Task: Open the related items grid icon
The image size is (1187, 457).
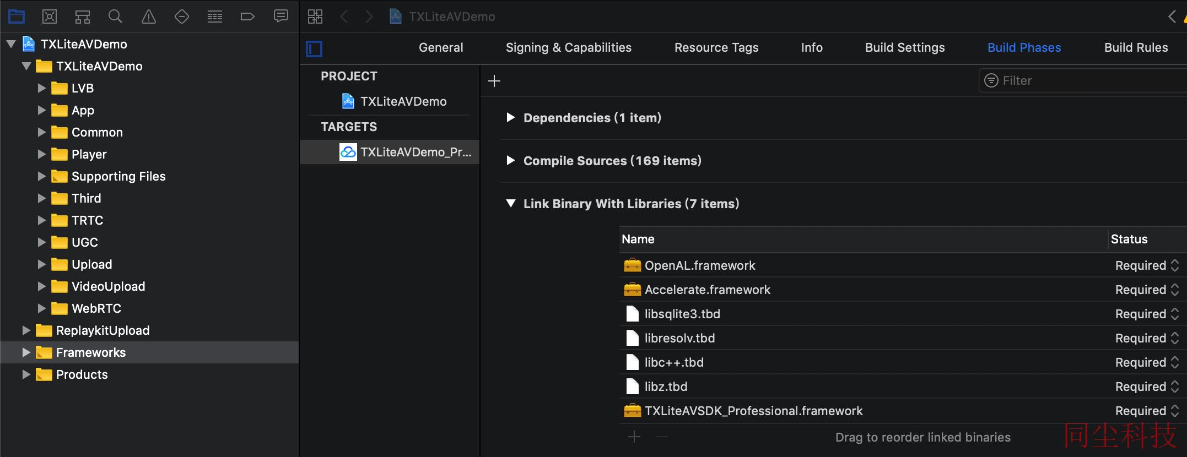Action: coord(315,17)
